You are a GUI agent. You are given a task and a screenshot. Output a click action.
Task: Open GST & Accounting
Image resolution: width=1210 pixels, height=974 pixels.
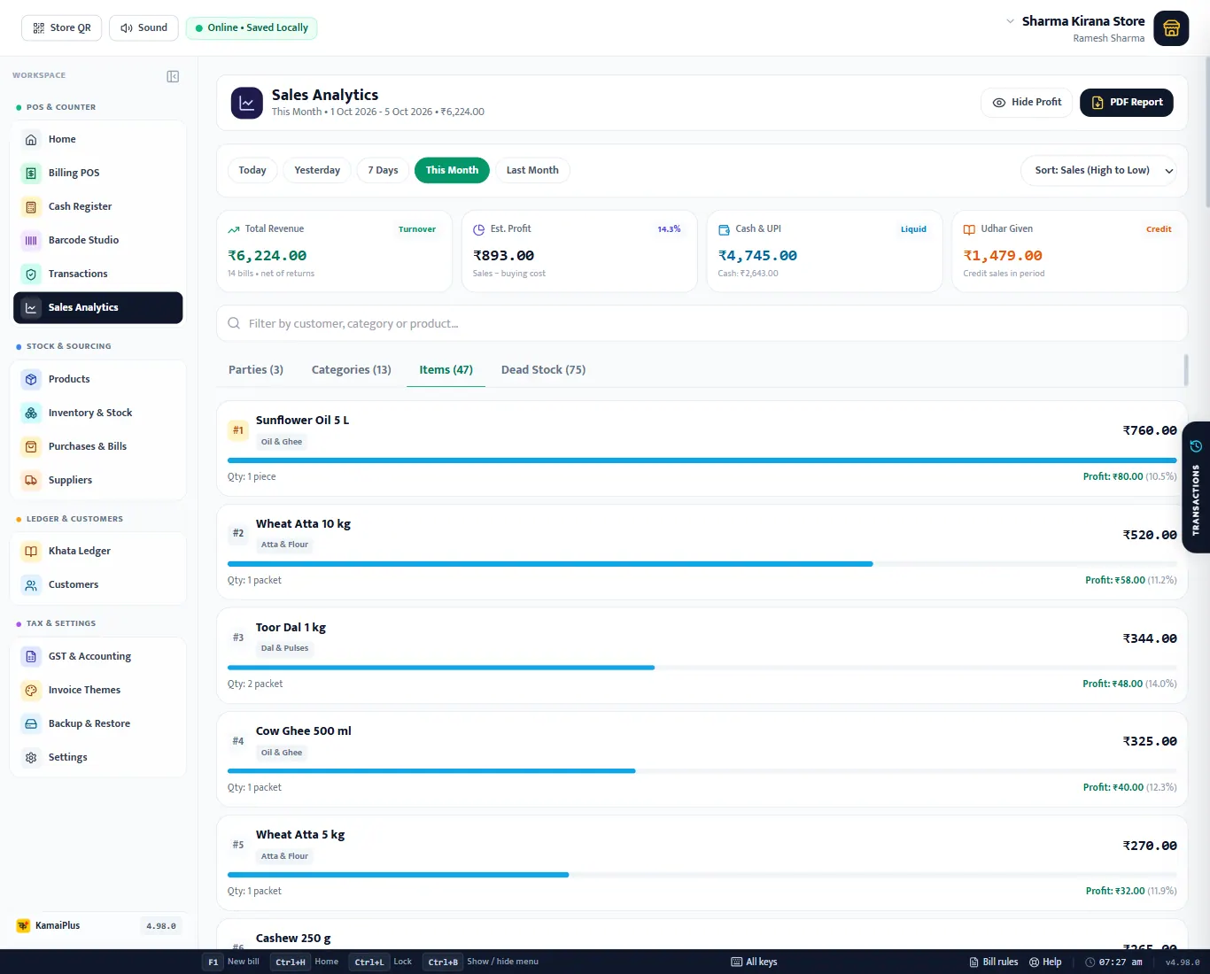[97, 656]
